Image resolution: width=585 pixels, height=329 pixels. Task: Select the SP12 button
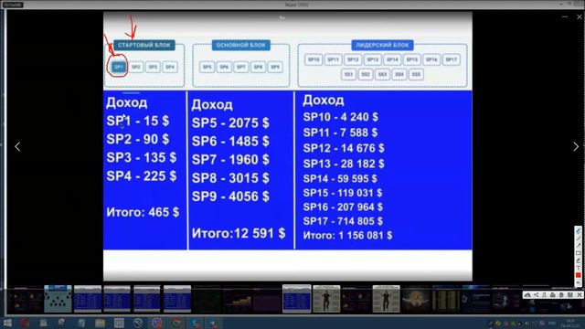pos(353,59)
